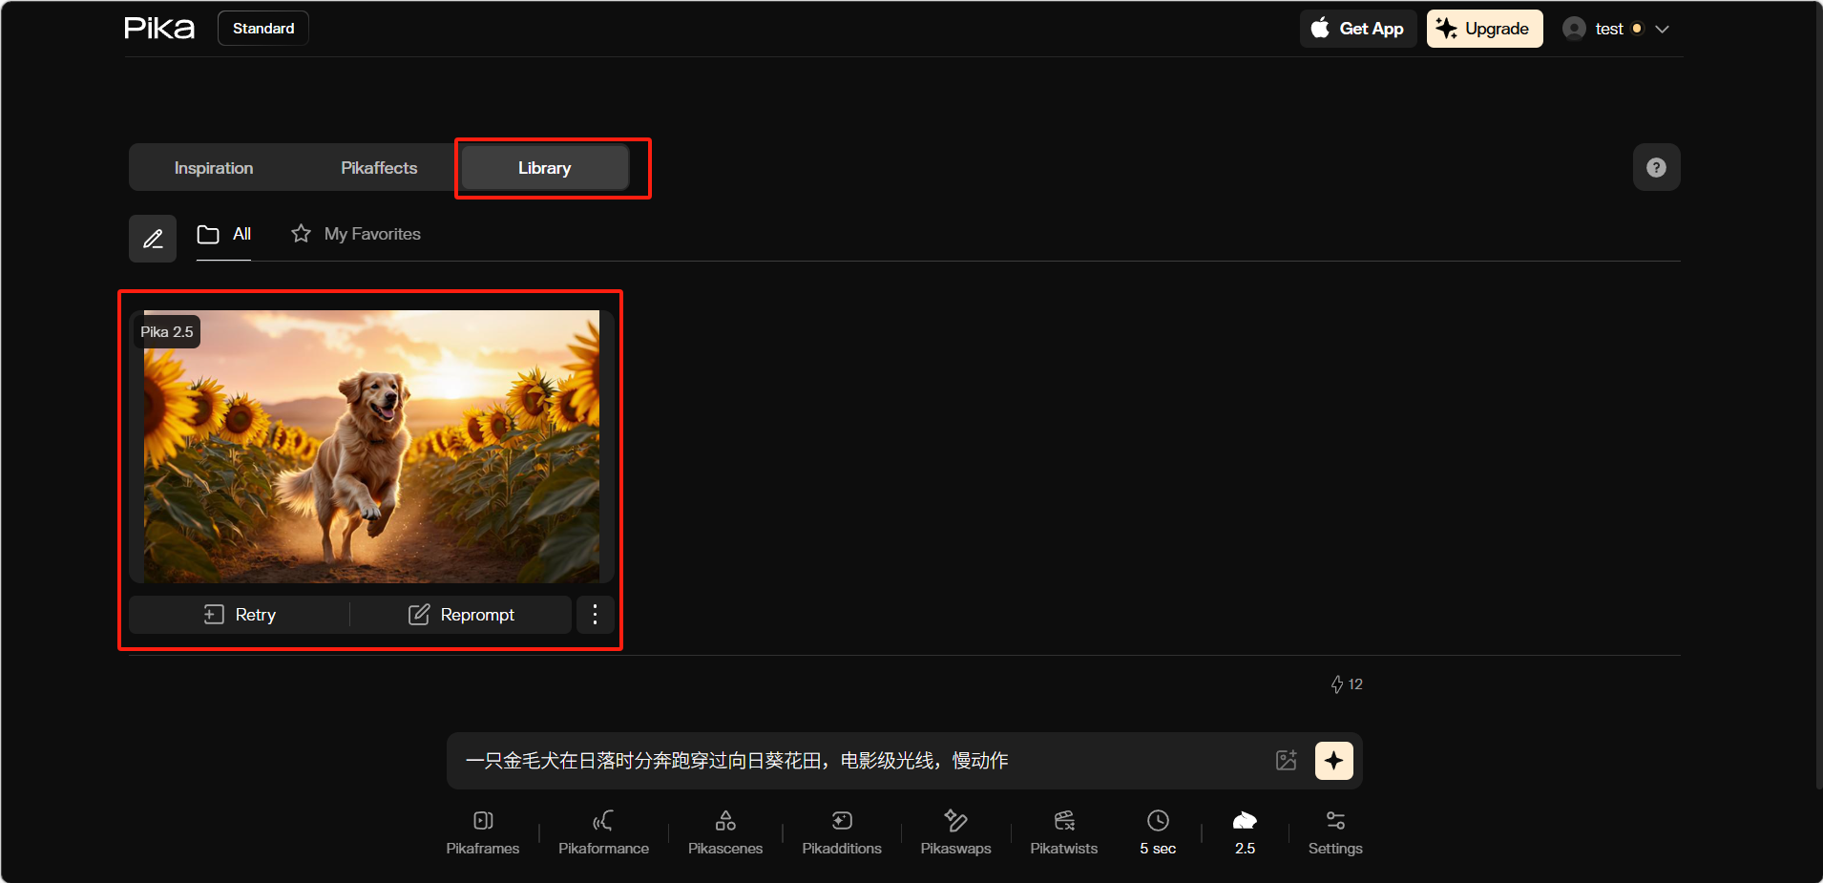Image resolution: width=1823 pixels, height=883 pixels.
Task: Open the three-dot video options menu
Action: coord(595,615)
